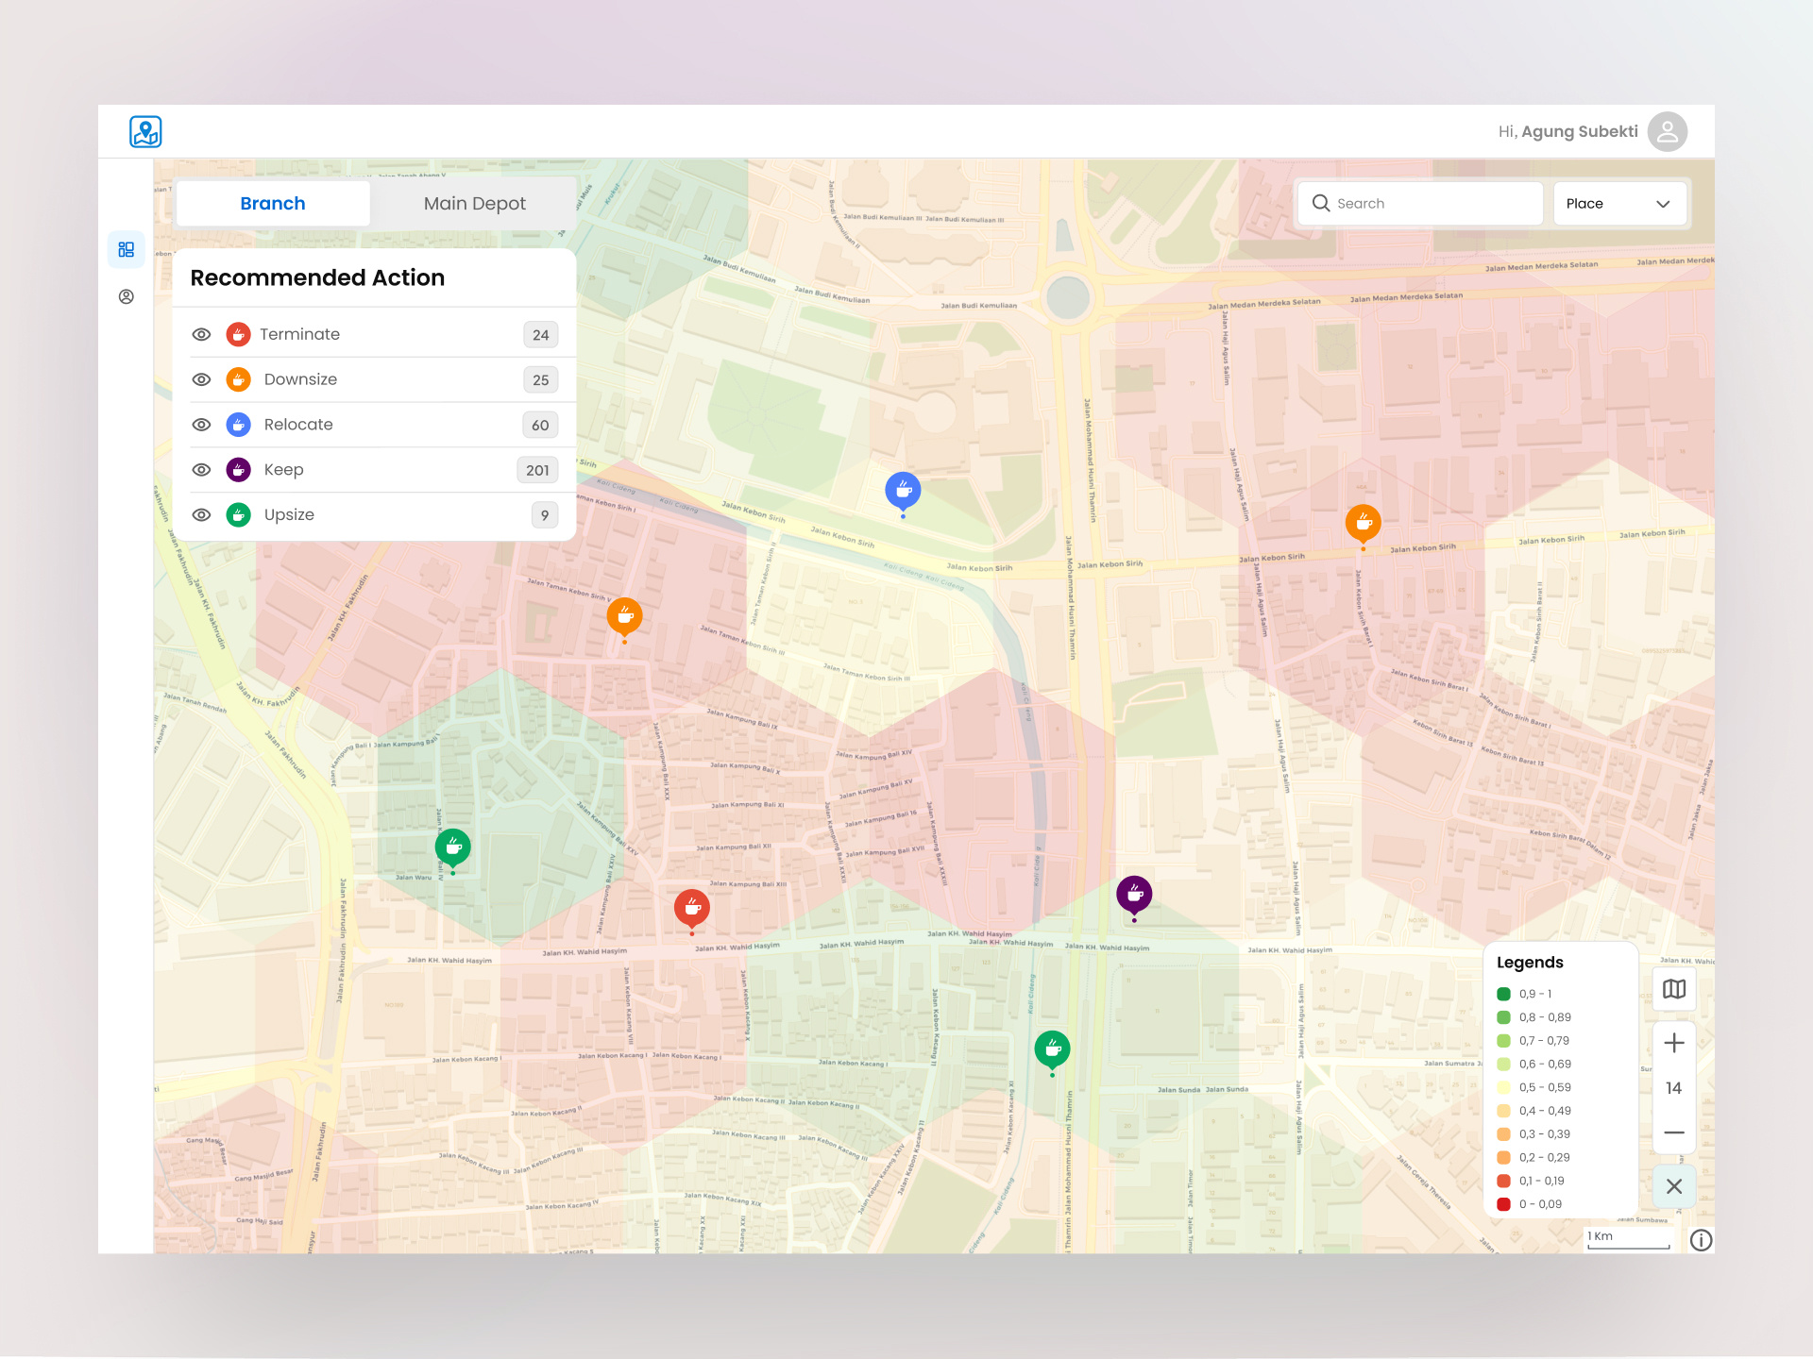The image size is (1813, 1359).
Task: Click the profile avatar beside Agung Subekti
Action: (x=1667, y=132)
